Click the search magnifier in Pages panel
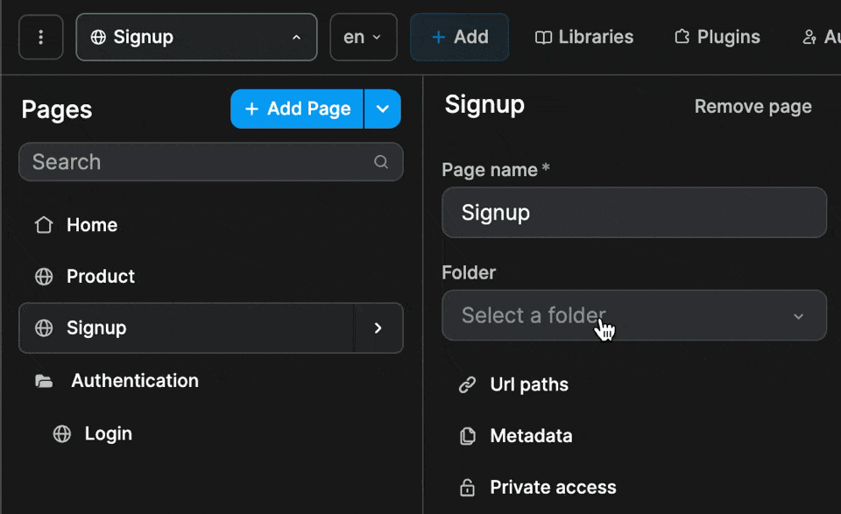This screenshot has height=514, width=841. coord(381,161)
